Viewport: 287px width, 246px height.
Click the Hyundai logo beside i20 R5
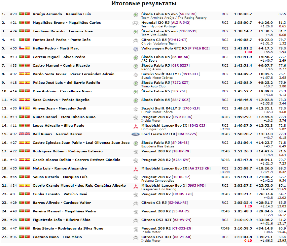tap(135, 23)
